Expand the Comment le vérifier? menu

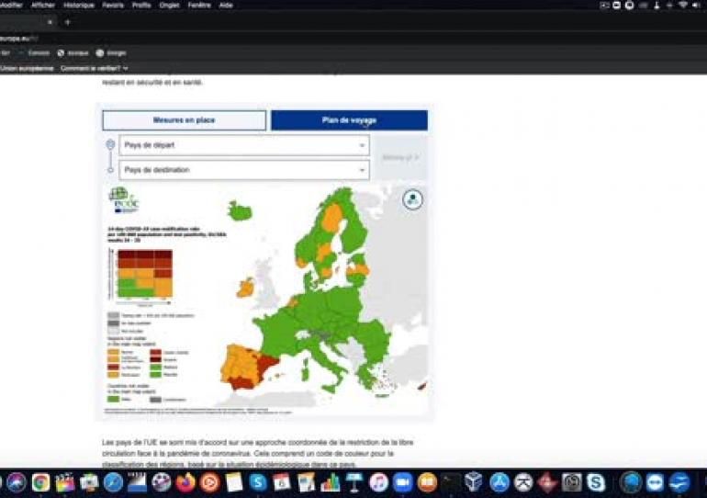tap(95, 68)
